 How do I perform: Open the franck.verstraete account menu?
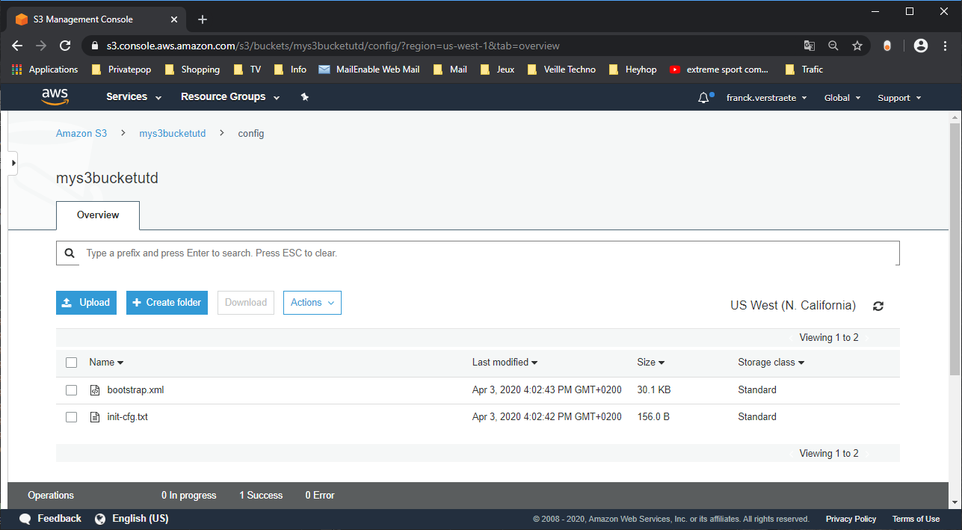[x=766, y=98]
